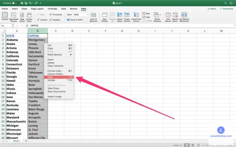Viewport: 236px width, 147px height.
Task: Select Normal view in status bar
Action: click(187, 145)
